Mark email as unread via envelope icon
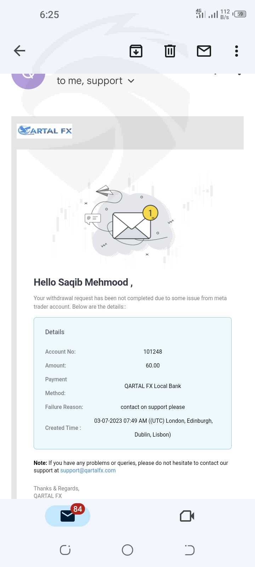This screenshot has height=567, width=255. [x=204, y=51]
